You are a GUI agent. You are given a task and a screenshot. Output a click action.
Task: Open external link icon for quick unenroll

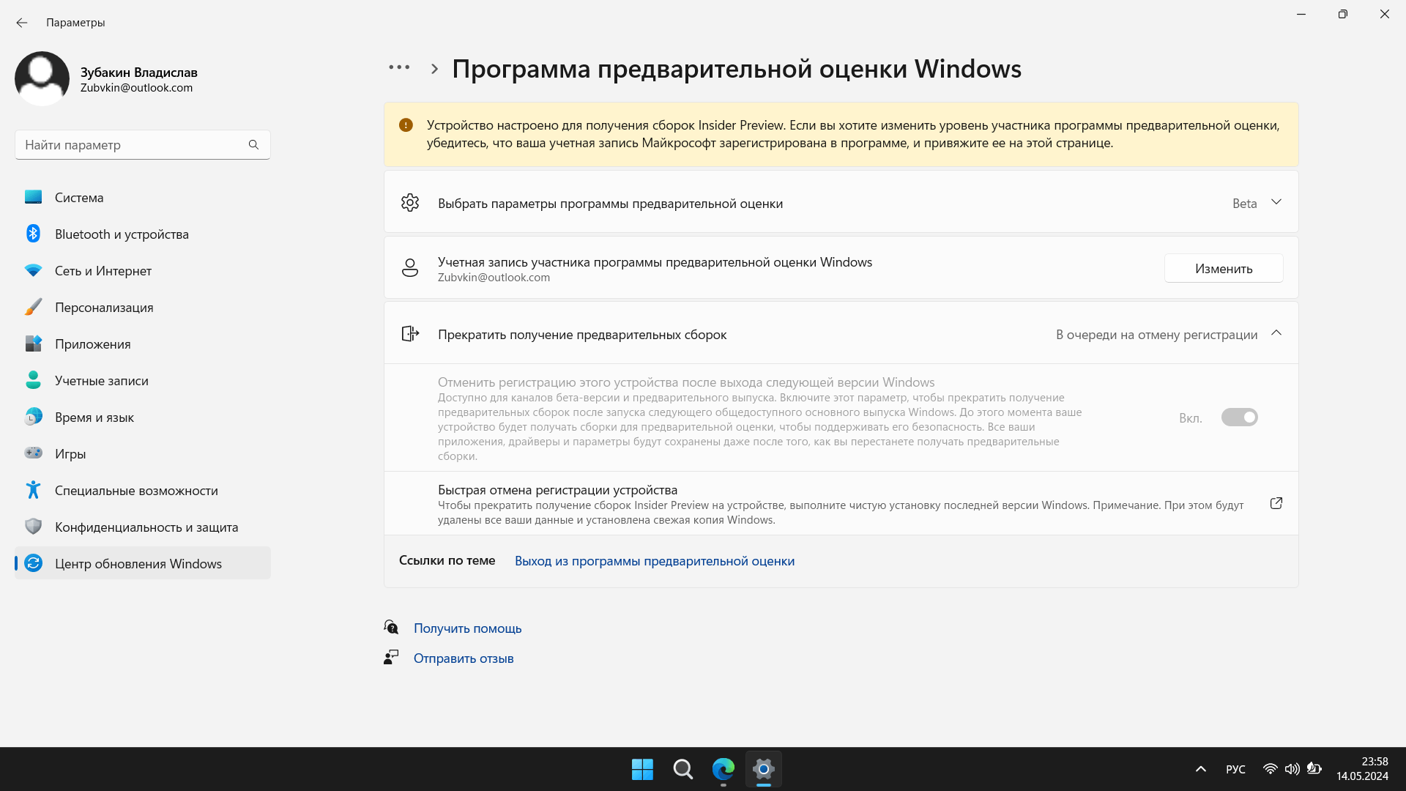click(x=1276, y=503)
